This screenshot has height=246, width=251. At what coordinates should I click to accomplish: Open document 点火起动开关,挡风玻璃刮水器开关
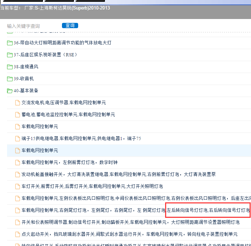(x=130, y=234)
